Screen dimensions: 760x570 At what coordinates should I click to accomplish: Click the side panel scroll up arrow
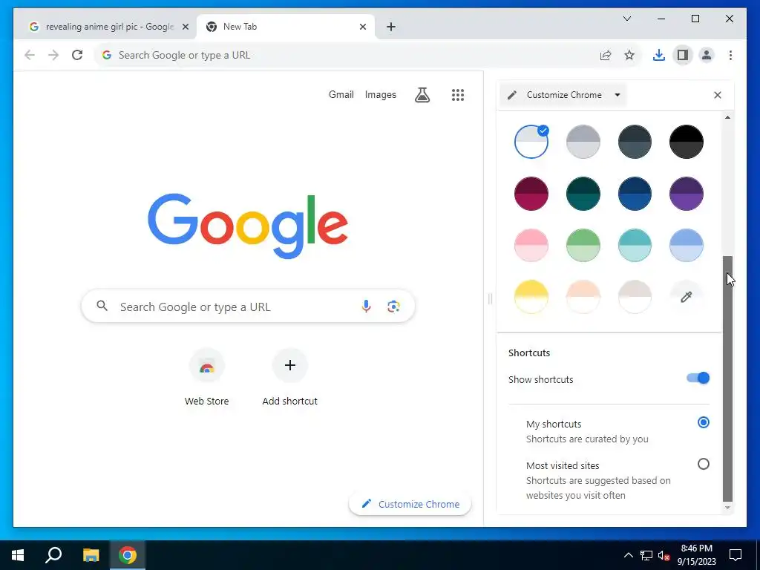[x=727, y=117]
